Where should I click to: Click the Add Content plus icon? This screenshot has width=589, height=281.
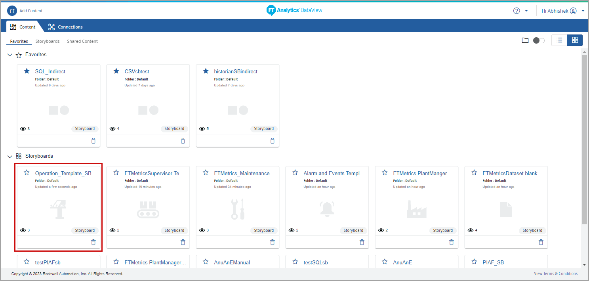point(12,11)
